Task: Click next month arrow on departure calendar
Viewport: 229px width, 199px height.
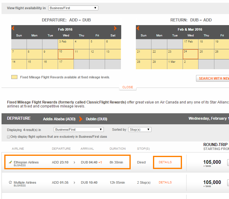Action: tap(115, 28)
